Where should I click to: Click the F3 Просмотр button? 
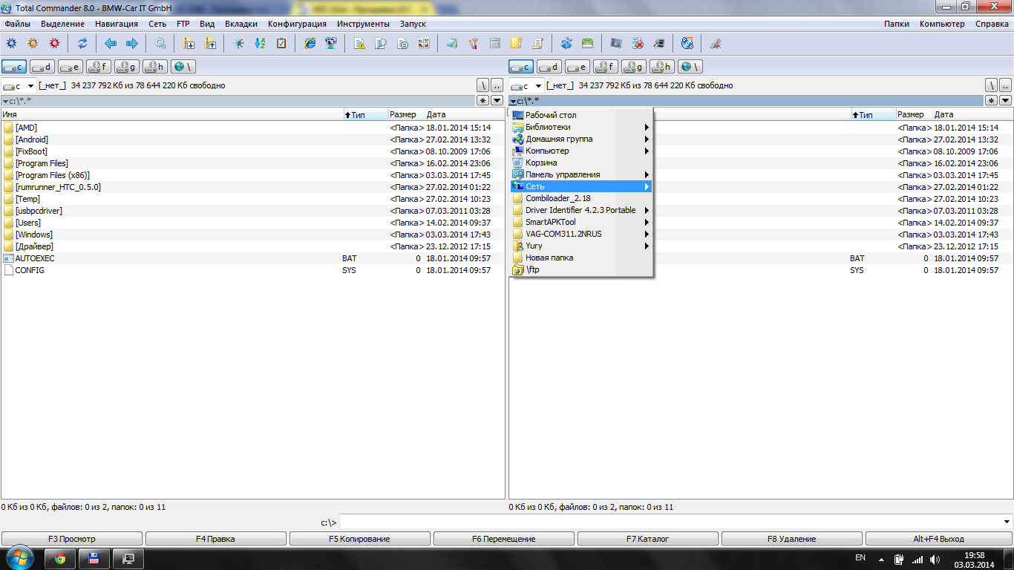[72, 539]
